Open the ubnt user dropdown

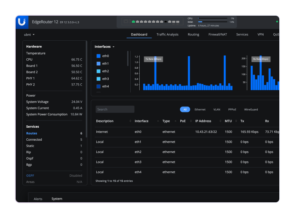(x=29, y=35)
